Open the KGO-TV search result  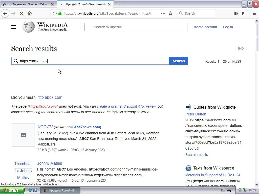45,127
